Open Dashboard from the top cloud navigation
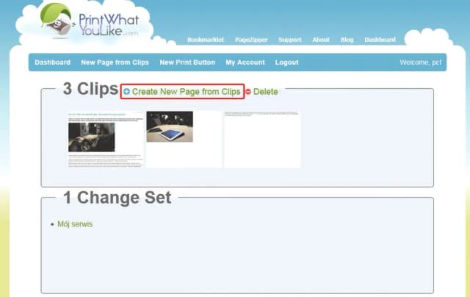The height and width of the screenshot is (297, 470). tap(380, 40)
